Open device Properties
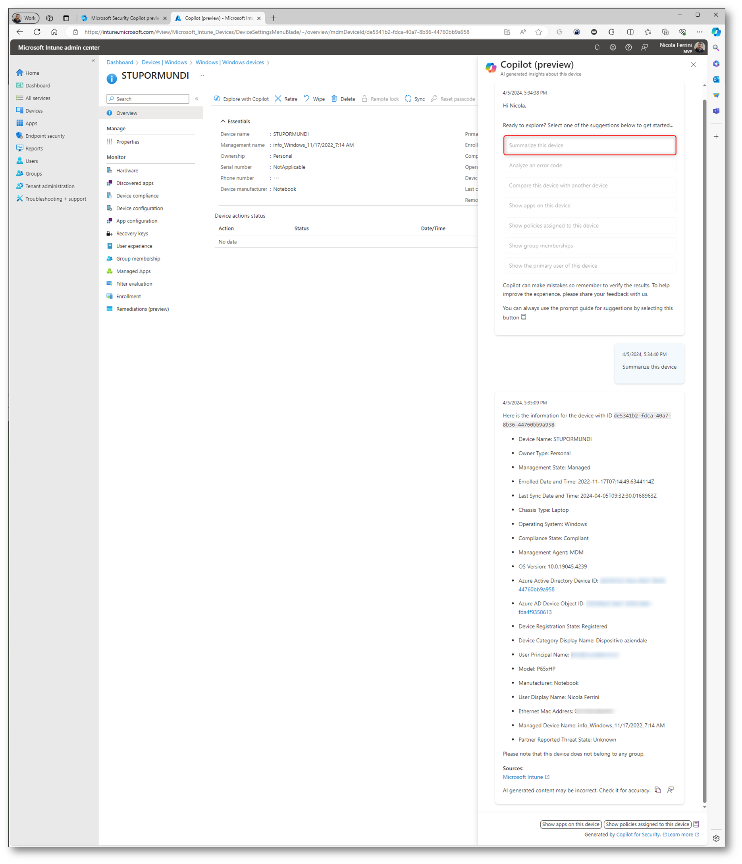 pyautogui.click(x=123, y=142)
